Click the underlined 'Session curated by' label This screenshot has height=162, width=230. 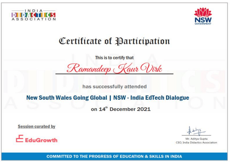(x=36, y=127)
